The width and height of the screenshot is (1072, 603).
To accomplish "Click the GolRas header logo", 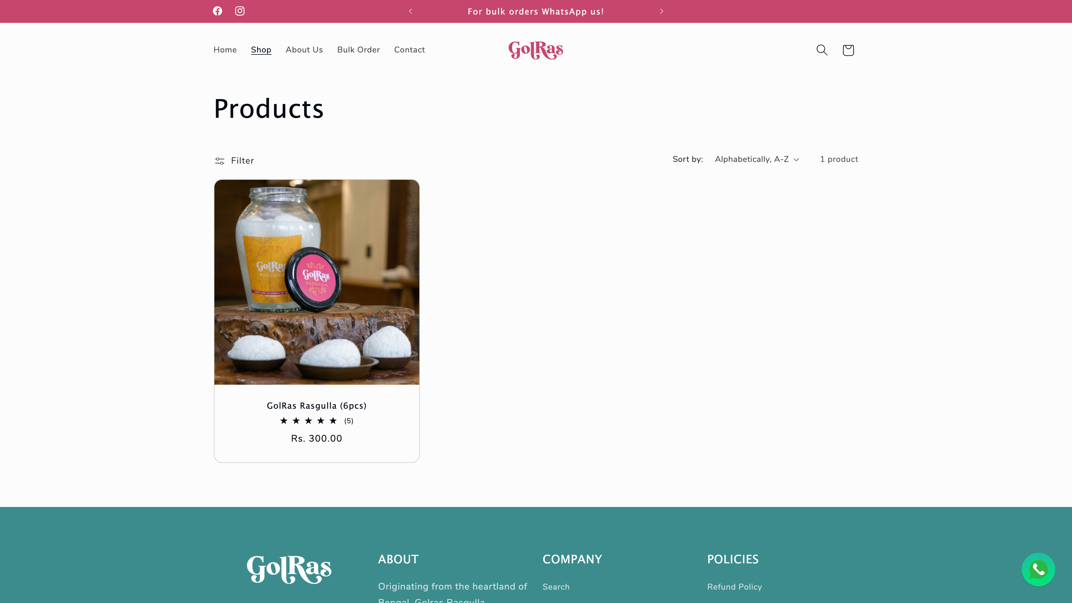I will 536,50.
